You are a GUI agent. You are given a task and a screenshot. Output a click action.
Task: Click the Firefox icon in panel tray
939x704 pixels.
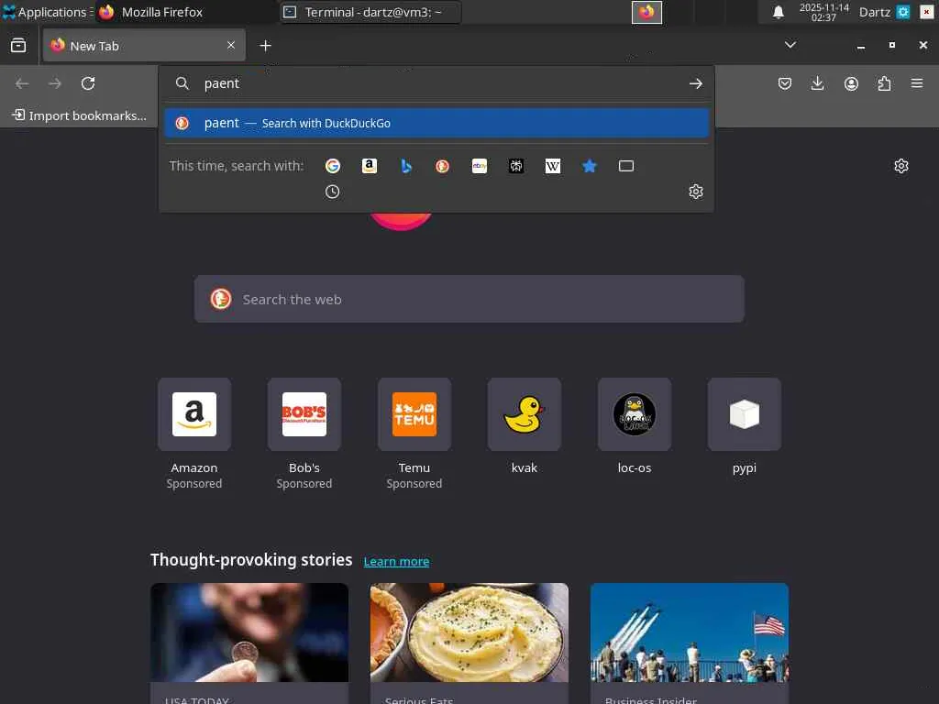point(646,12)
